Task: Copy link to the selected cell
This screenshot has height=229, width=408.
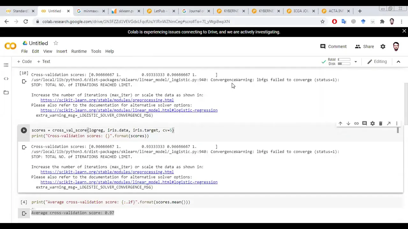Action: (x=356, y=123)
